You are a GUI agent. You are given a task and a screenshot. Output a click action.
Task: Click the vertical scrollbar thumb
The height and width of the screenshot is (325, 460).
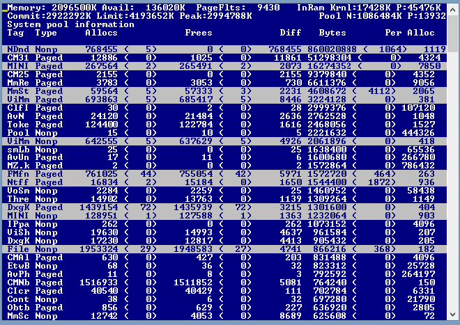(452, 35)
